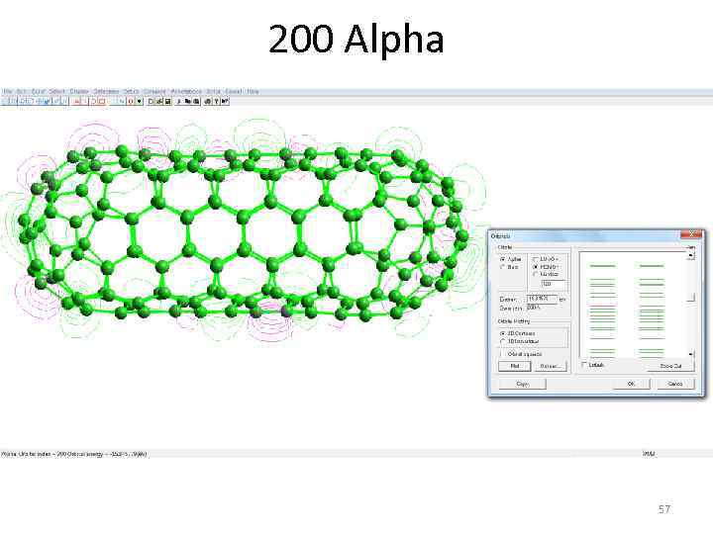Click the Save file toolbar icon

pos(167,102)
